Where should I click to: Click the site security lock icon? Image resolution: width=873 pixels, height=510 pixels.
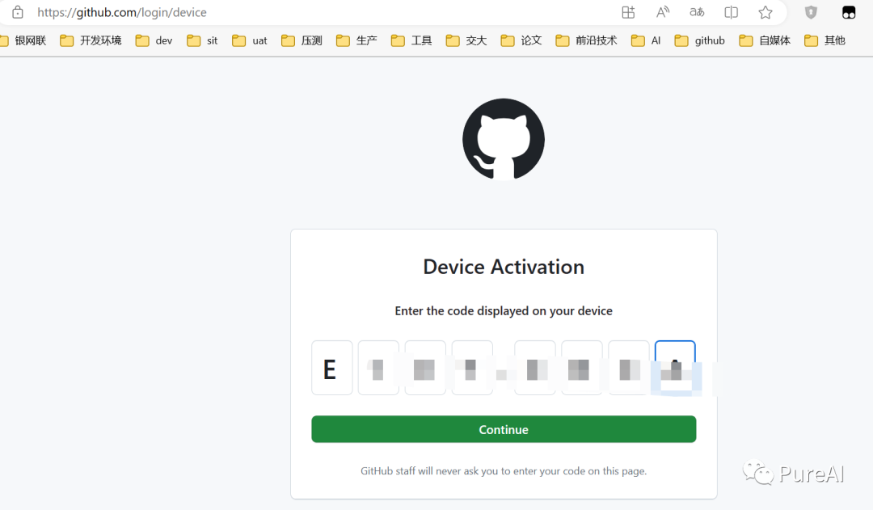click(x=17, y=12)
